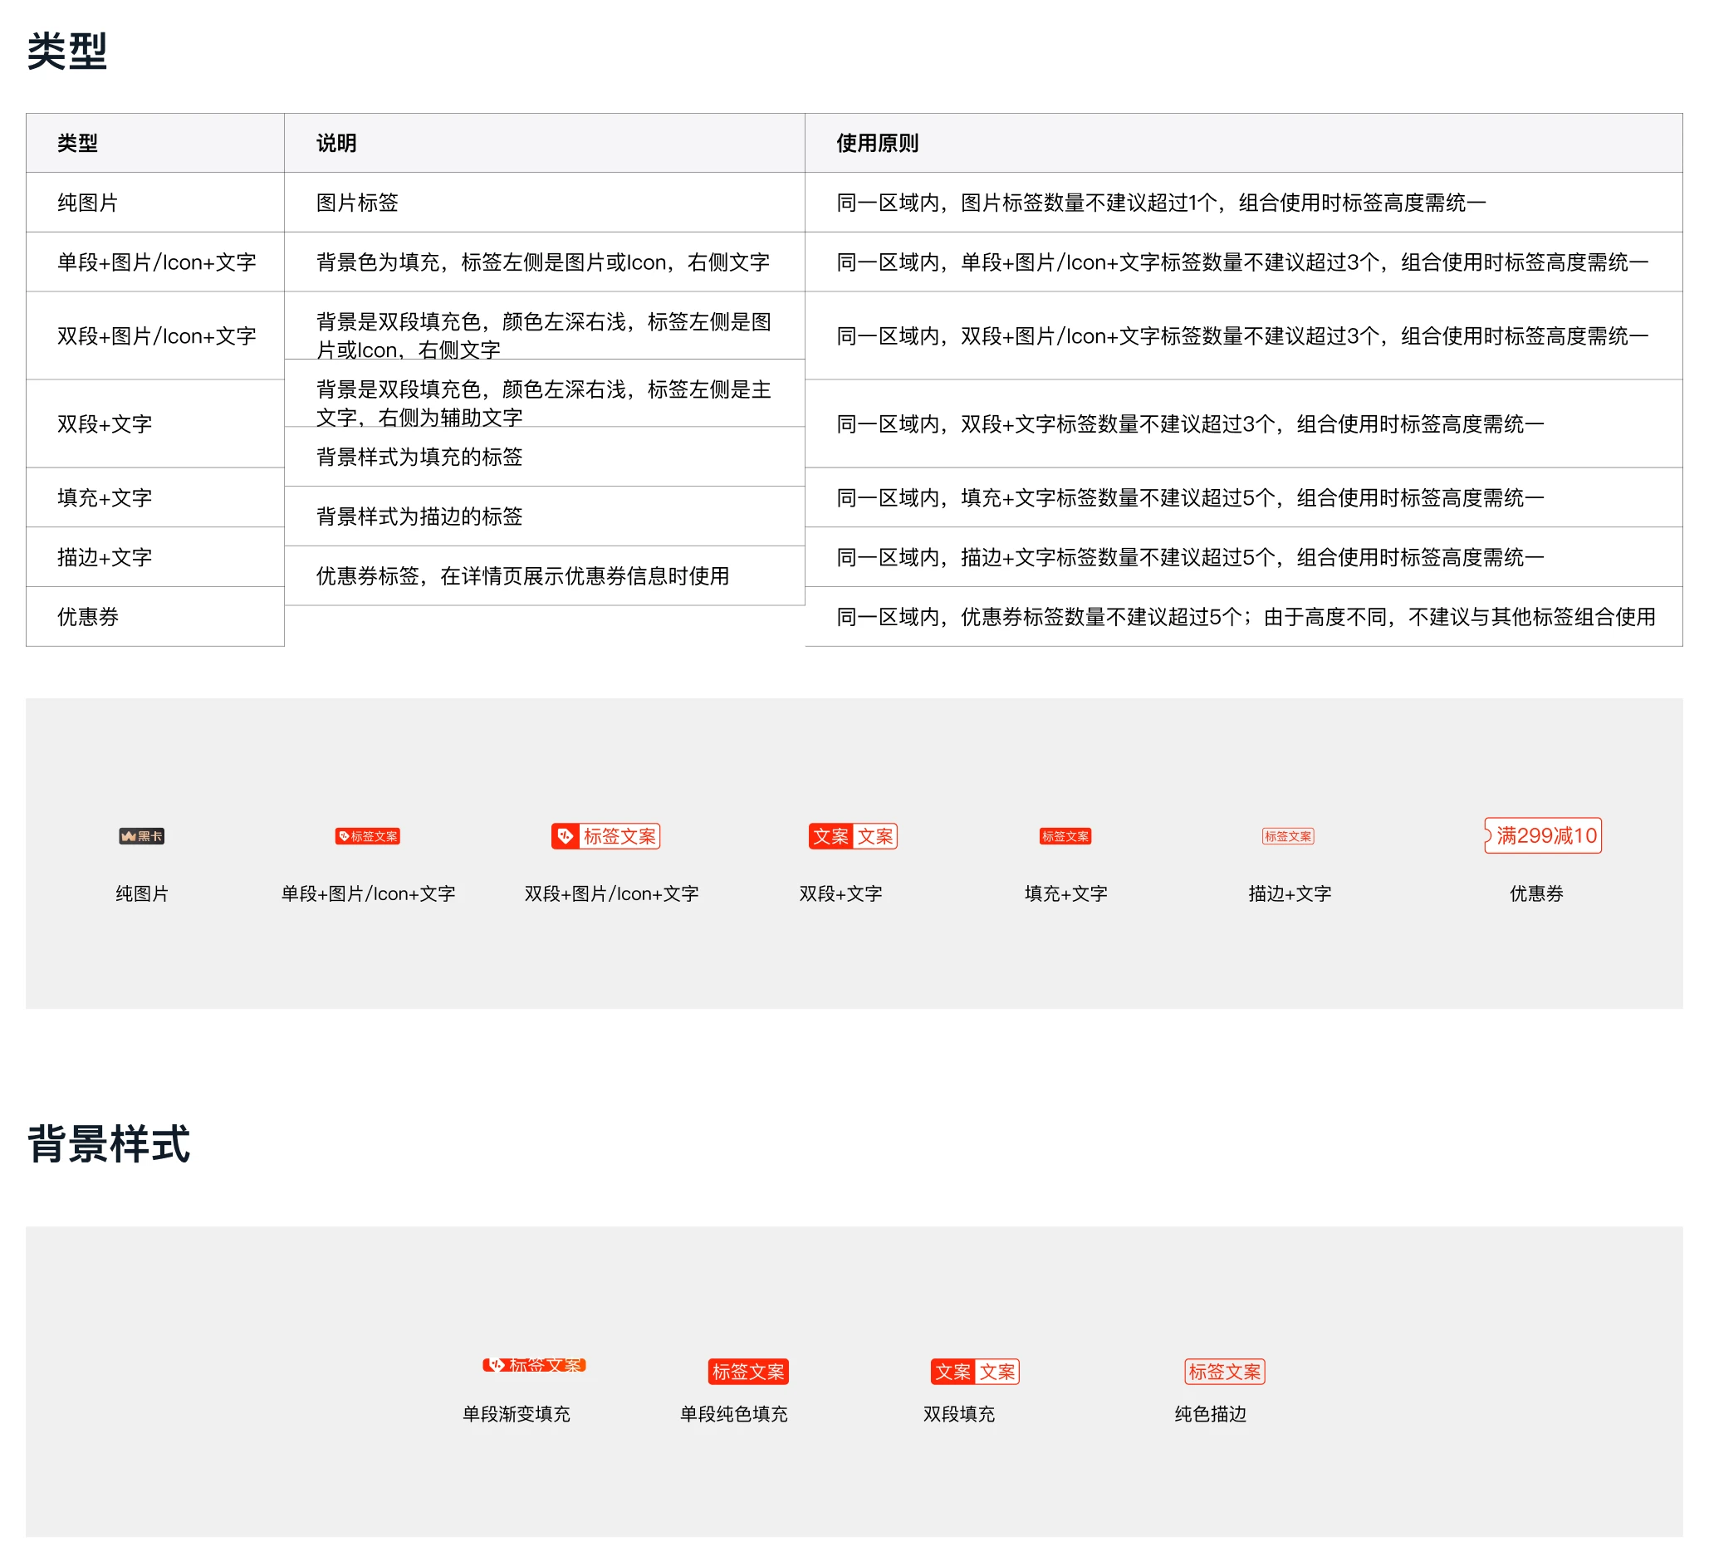Click the 双段+文字 table cell
Viewport: 1709px width, 1566px height.
coord(155,423)
